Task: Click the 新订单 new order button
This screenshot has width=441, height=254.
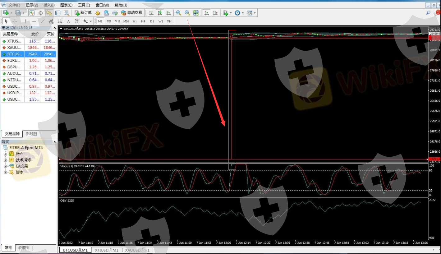Action: pos(83,13)
